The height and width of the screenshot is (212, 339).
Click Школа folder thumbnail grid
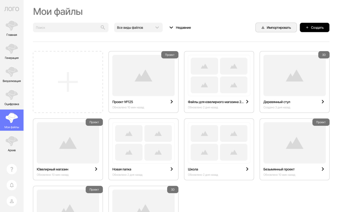[219, 143]
